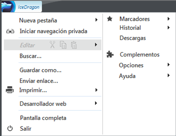Click the scissors cut icon
The width and height of the screenshot is (176, 136).
[53, 45]
